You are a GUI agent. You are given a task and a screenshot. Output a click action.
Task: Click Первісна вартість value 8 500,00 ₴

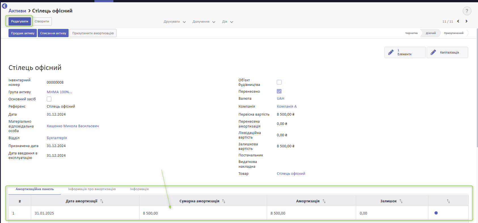coord(285,114)
